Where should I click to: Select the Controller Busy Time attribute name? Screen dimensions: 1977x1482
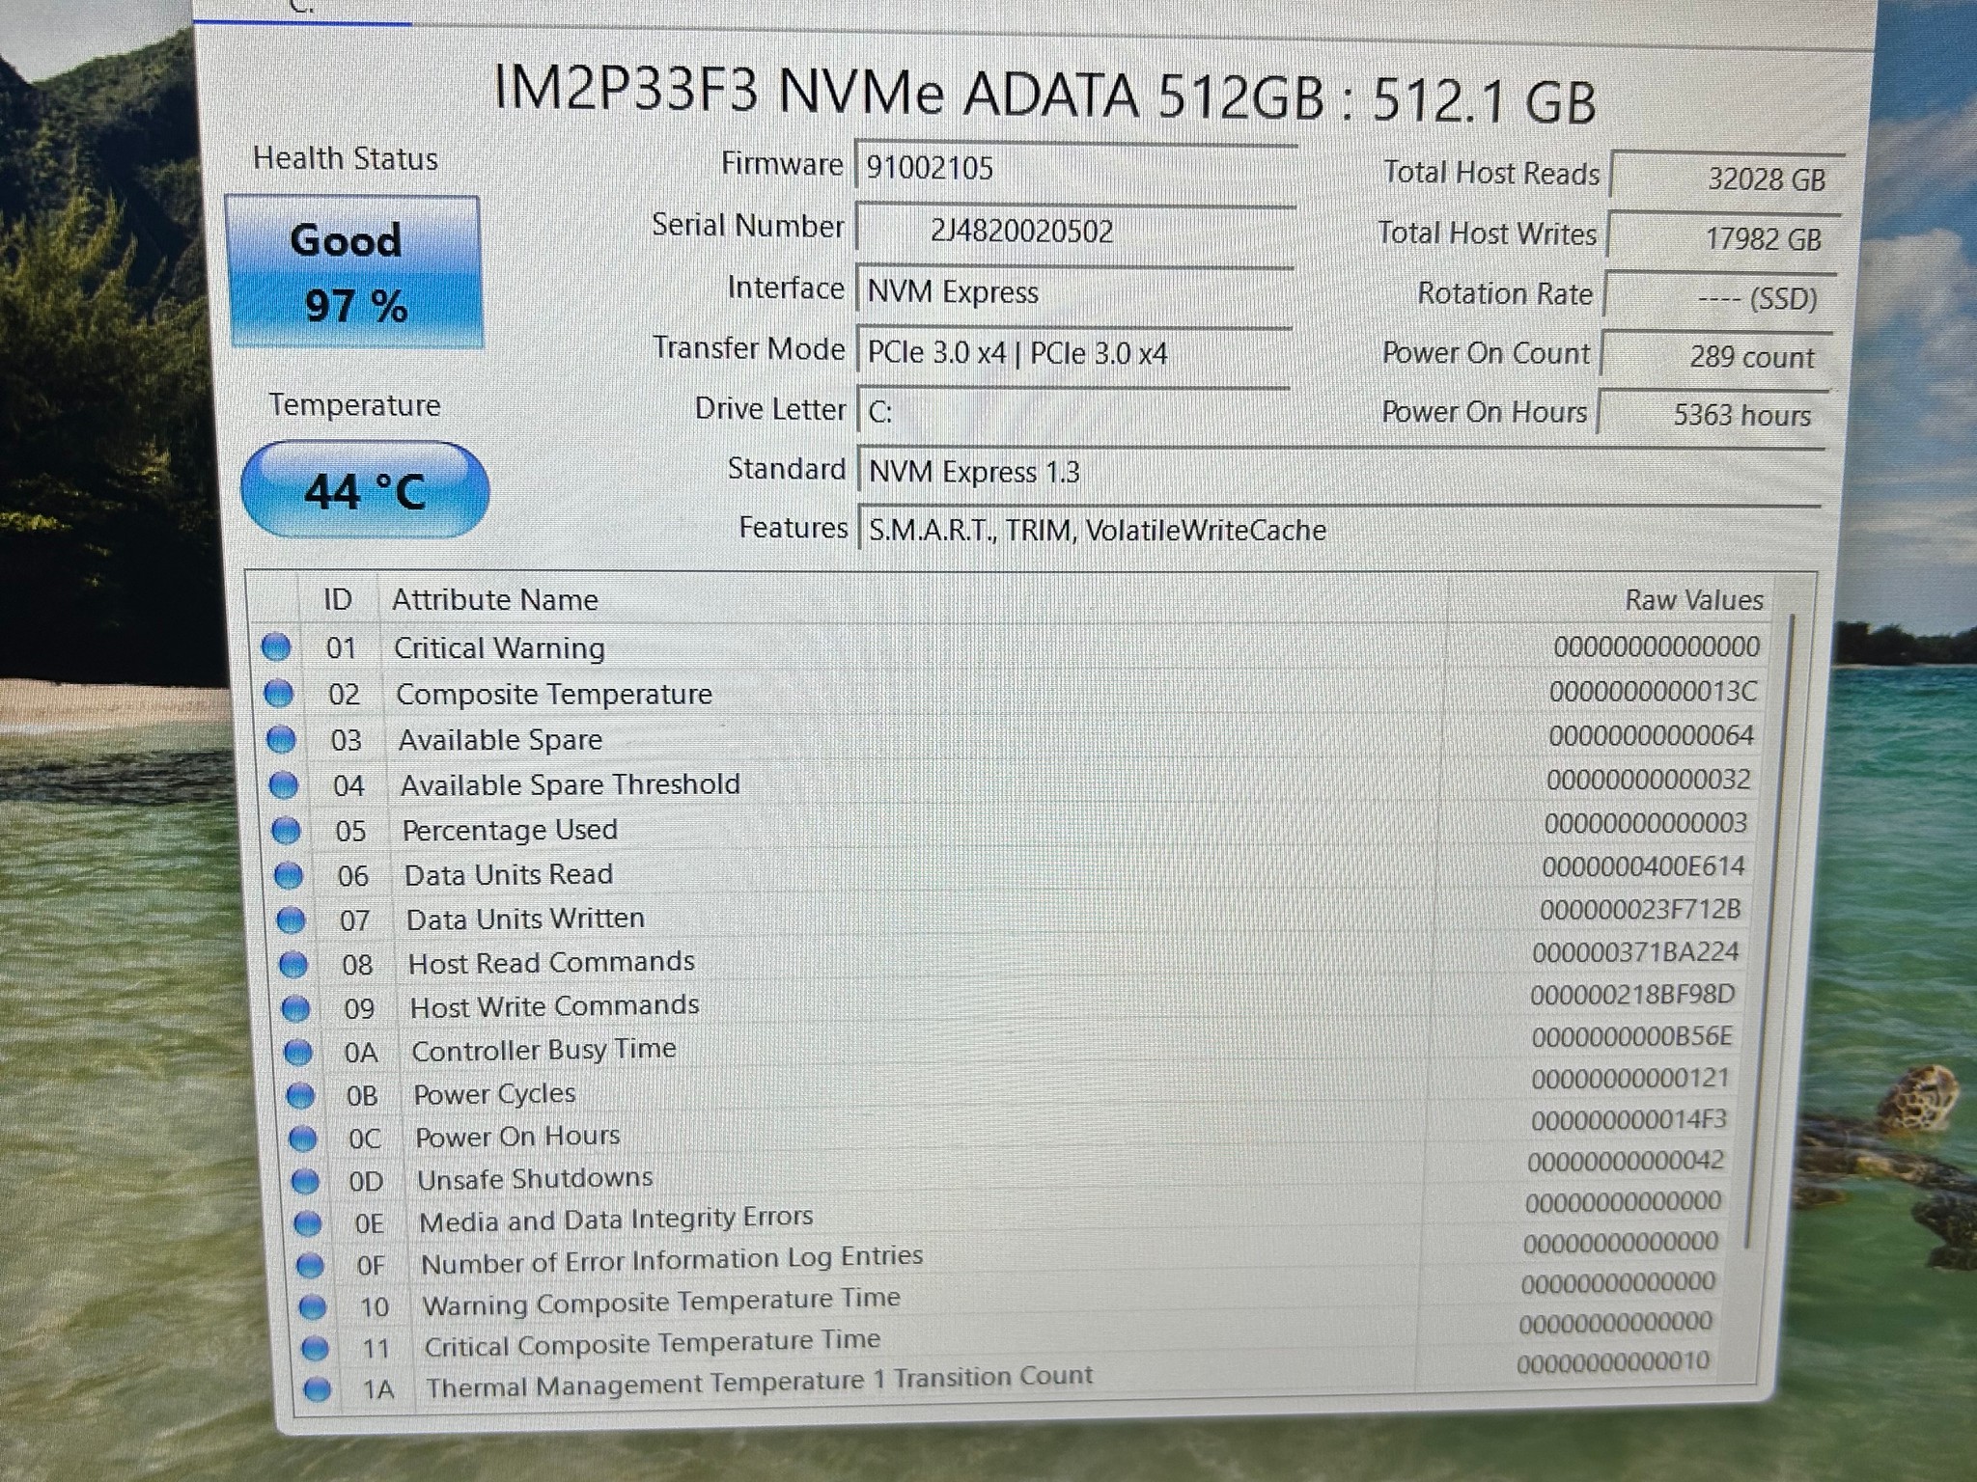(543, 1050)
